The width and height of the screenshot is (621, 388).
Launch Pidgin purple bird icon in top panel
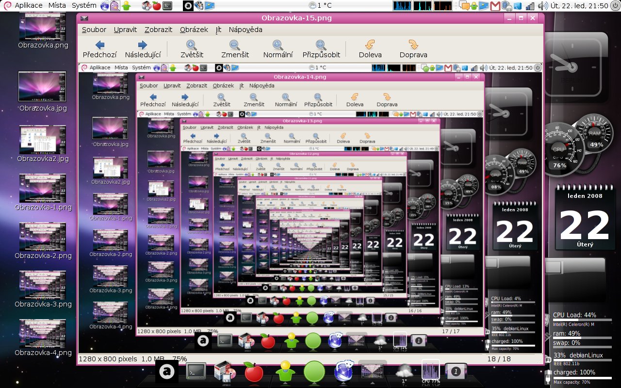(x=114, y=6)
